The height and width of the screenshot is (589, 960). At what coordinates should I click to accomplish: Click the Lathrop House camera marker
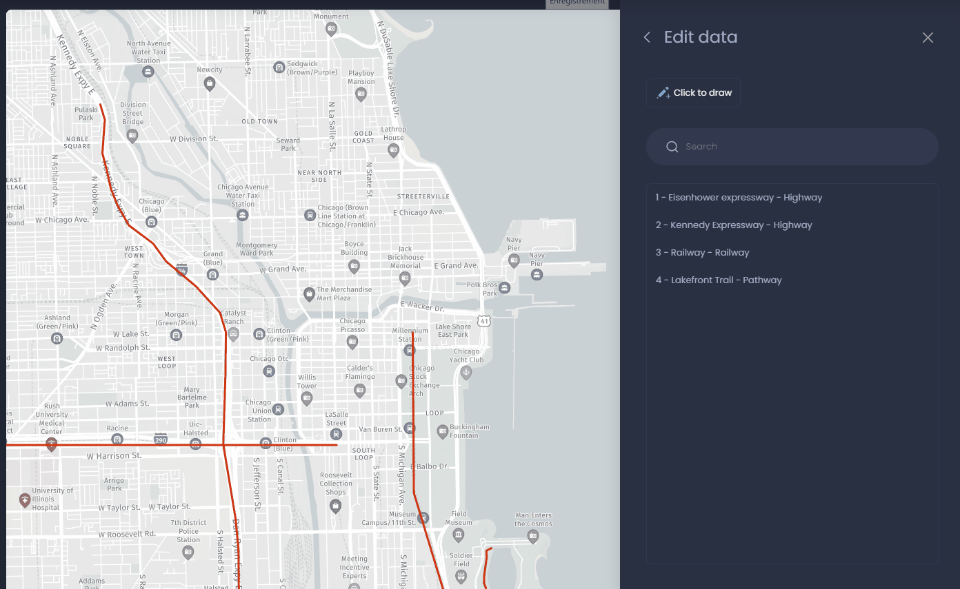393,149
